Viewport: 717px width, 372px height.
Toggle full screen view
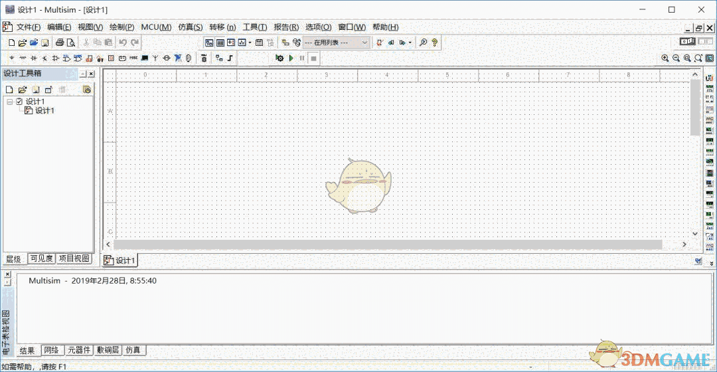tap(709, 58)
